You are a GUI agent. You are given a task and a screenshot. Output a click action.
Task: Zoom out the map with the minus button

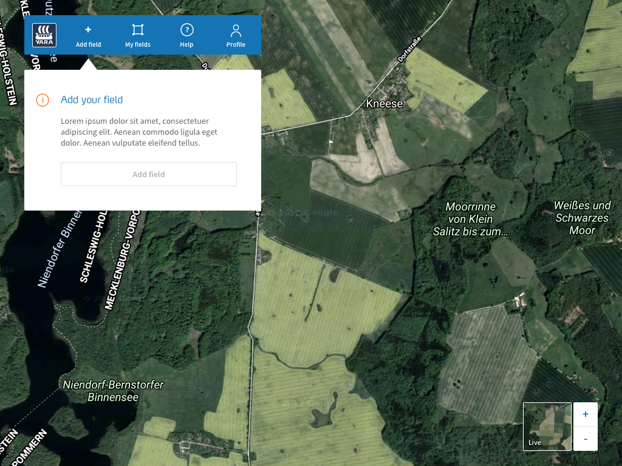(x=585, y=438)
